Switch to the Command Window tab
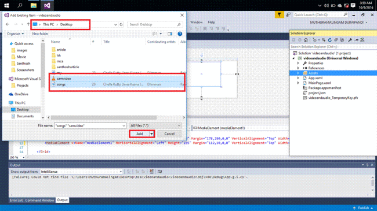Viewport: 377px width, 211px height. click(39, 200)
